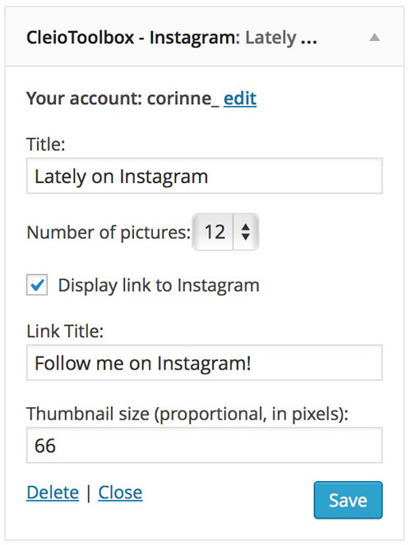Click the Display link to Instagram label text
The width and height of the screenshot is (411, 545).
point(159,286)
